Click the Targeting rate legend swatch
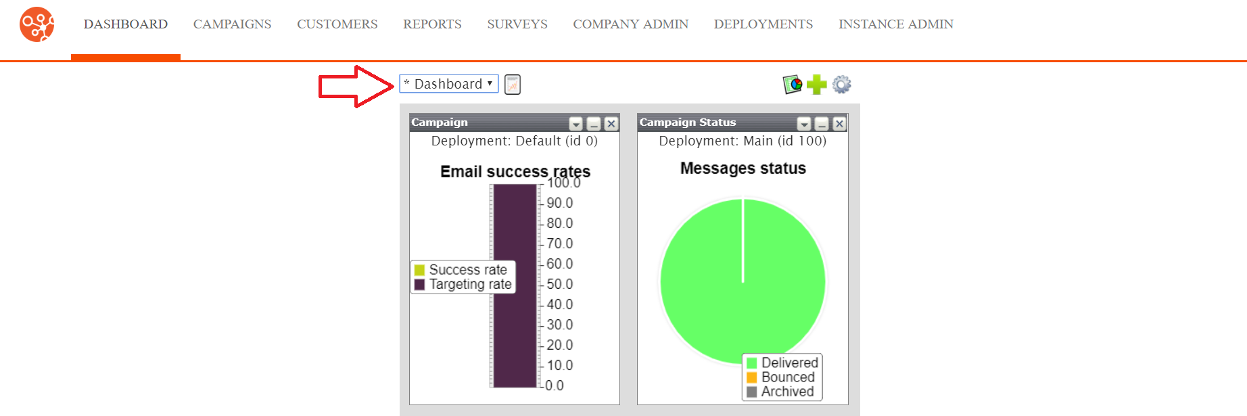The image size is (1247, 416). [419, 285]
